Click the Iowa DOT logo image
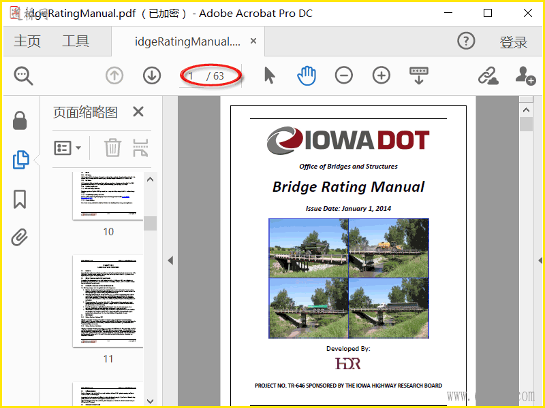Image resolution: width=545 pixels, height=408 pixels. click(x=348, y=140)
